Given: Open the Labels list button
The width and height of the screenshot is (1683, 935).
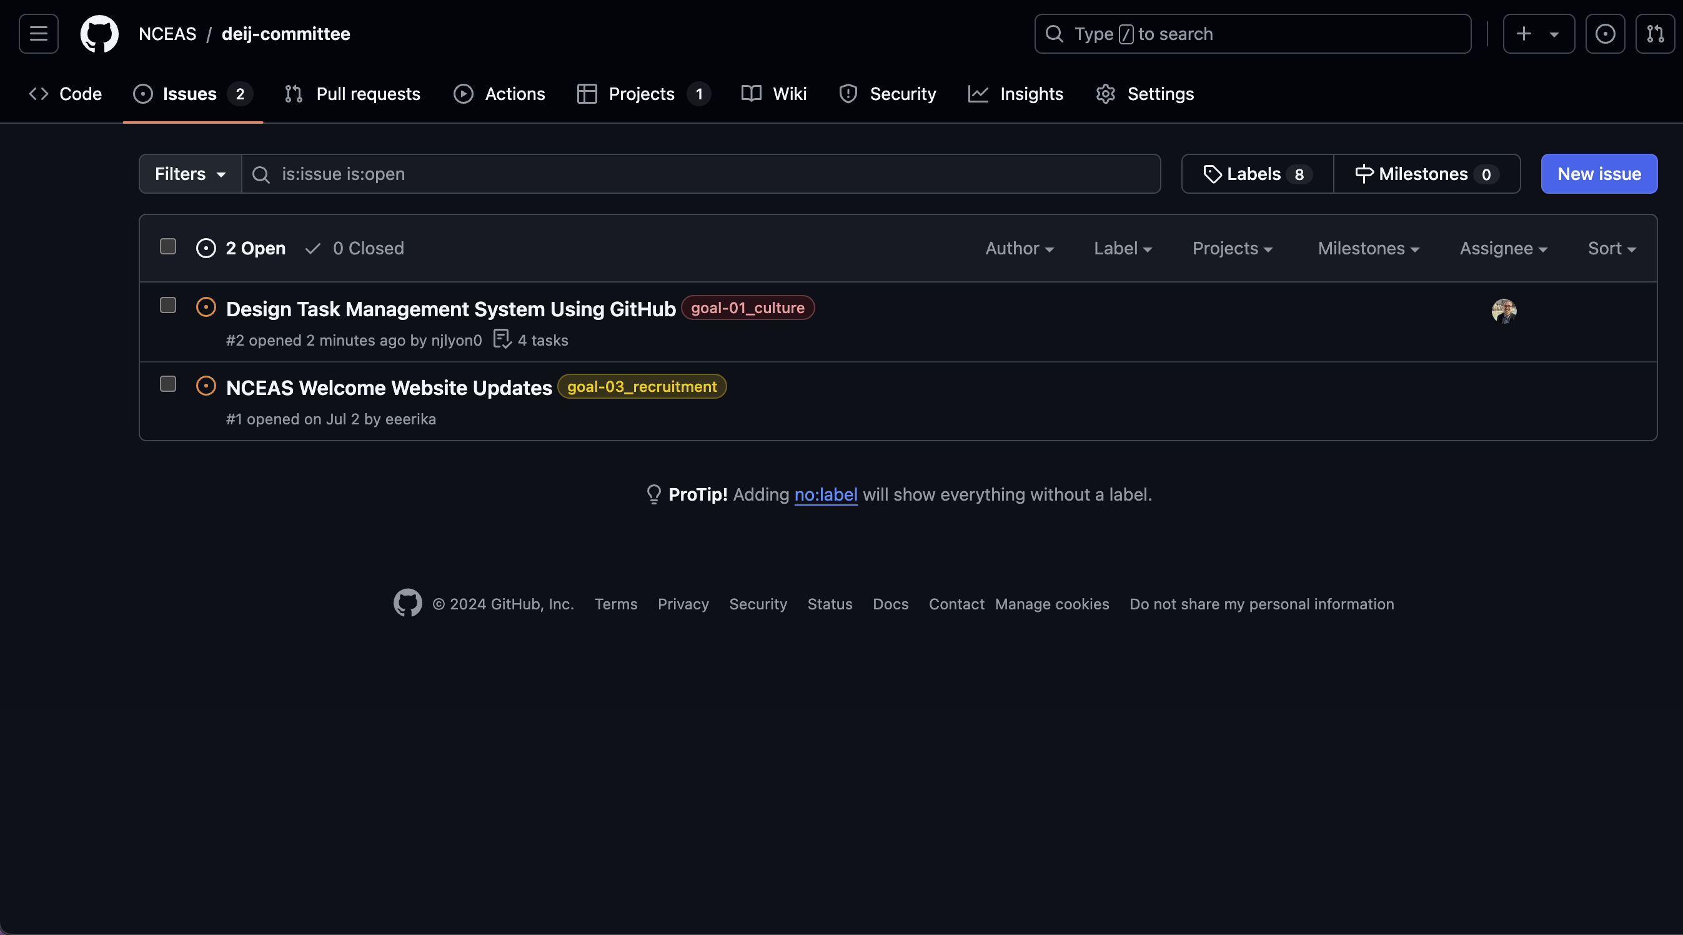Looking at the screenshot, I should [1257, 174].
